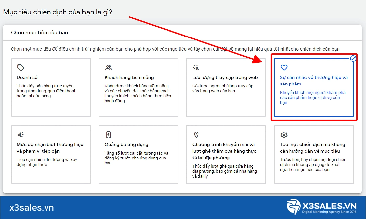Click description Khuyến khích mọi người khám phá

pyautogui.click(x=313, y=98)
